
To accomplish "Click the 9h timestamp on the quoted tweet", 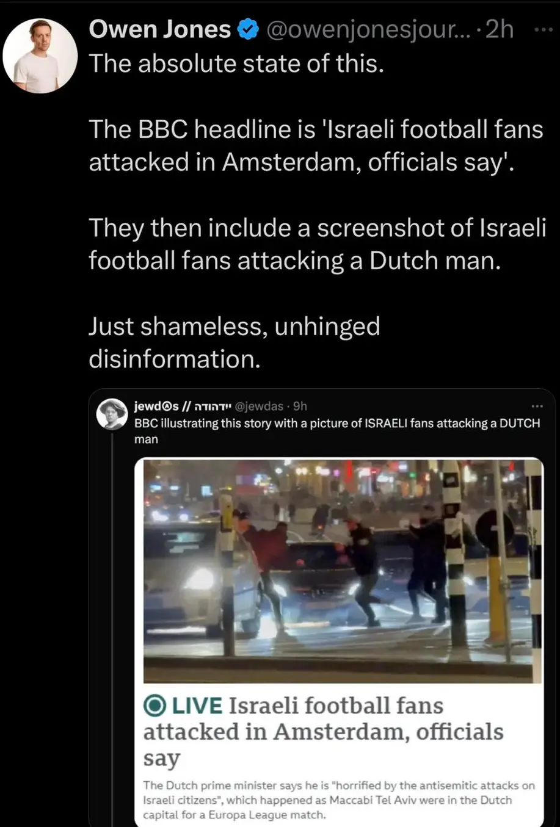I will pos(300,406).
